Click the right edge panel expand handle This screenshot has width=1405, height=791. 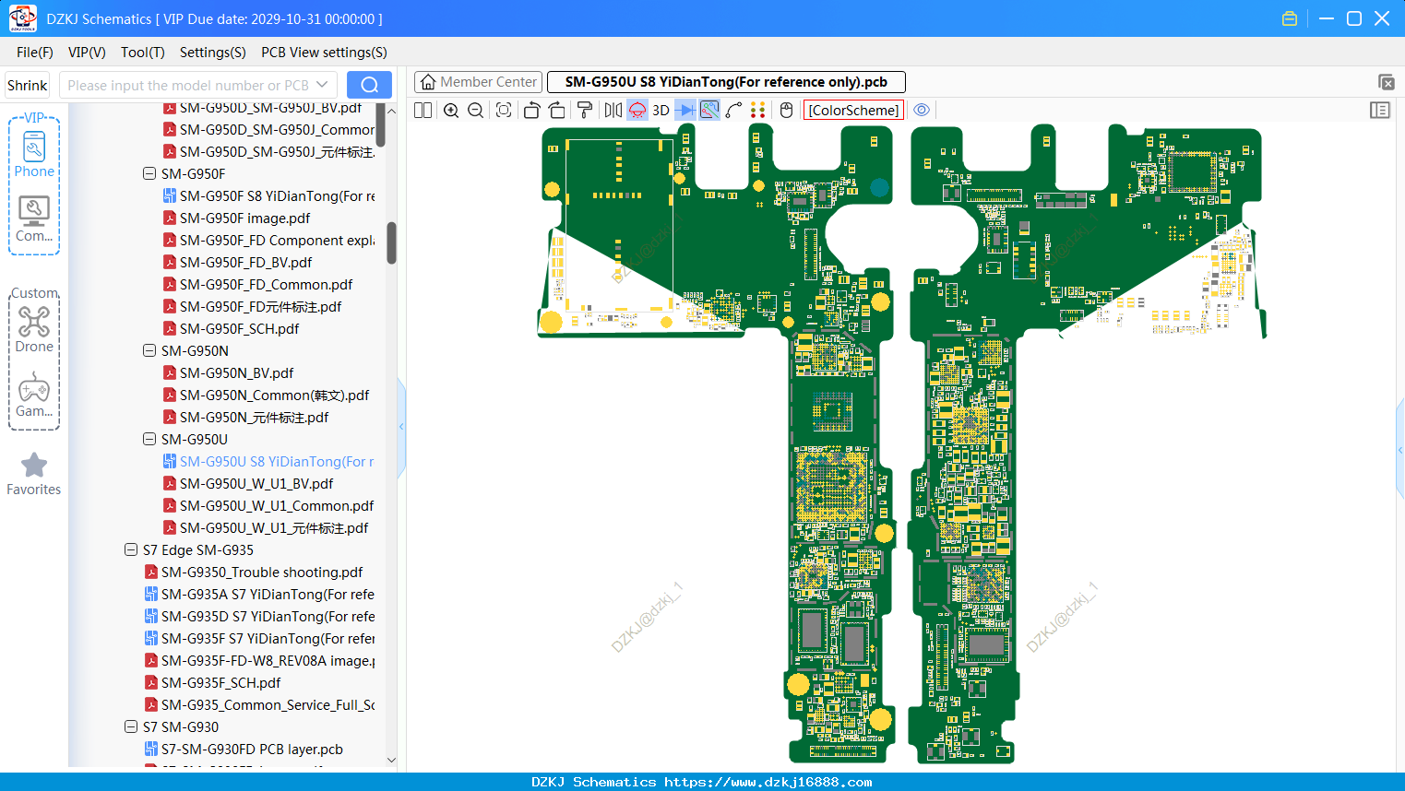click(1400, 450)
